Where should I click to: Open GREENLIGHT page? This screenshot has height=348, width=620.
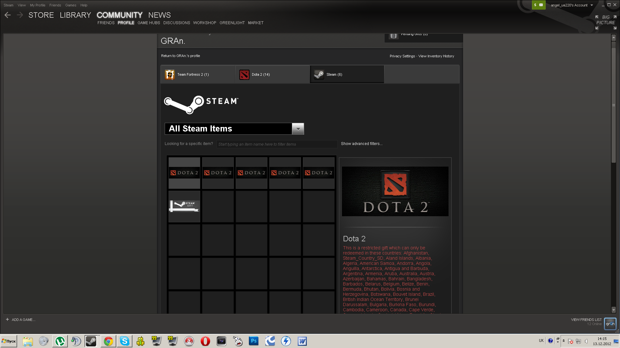point(232,23)
